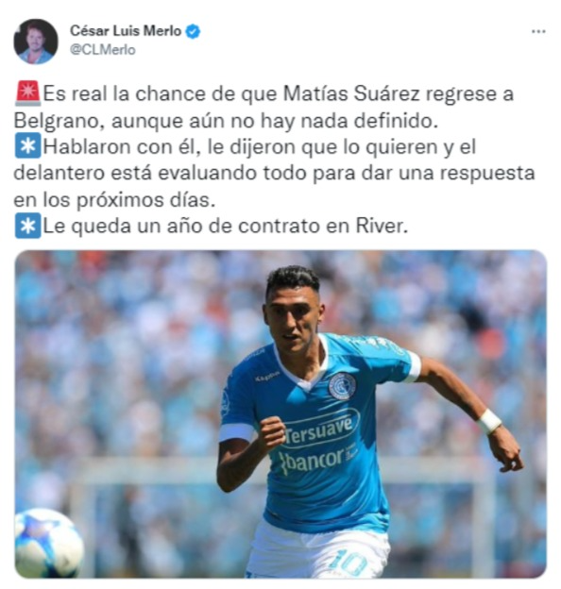Open the attached photo of the player
This screenshot has height=589, width=561.
(280, 413)
